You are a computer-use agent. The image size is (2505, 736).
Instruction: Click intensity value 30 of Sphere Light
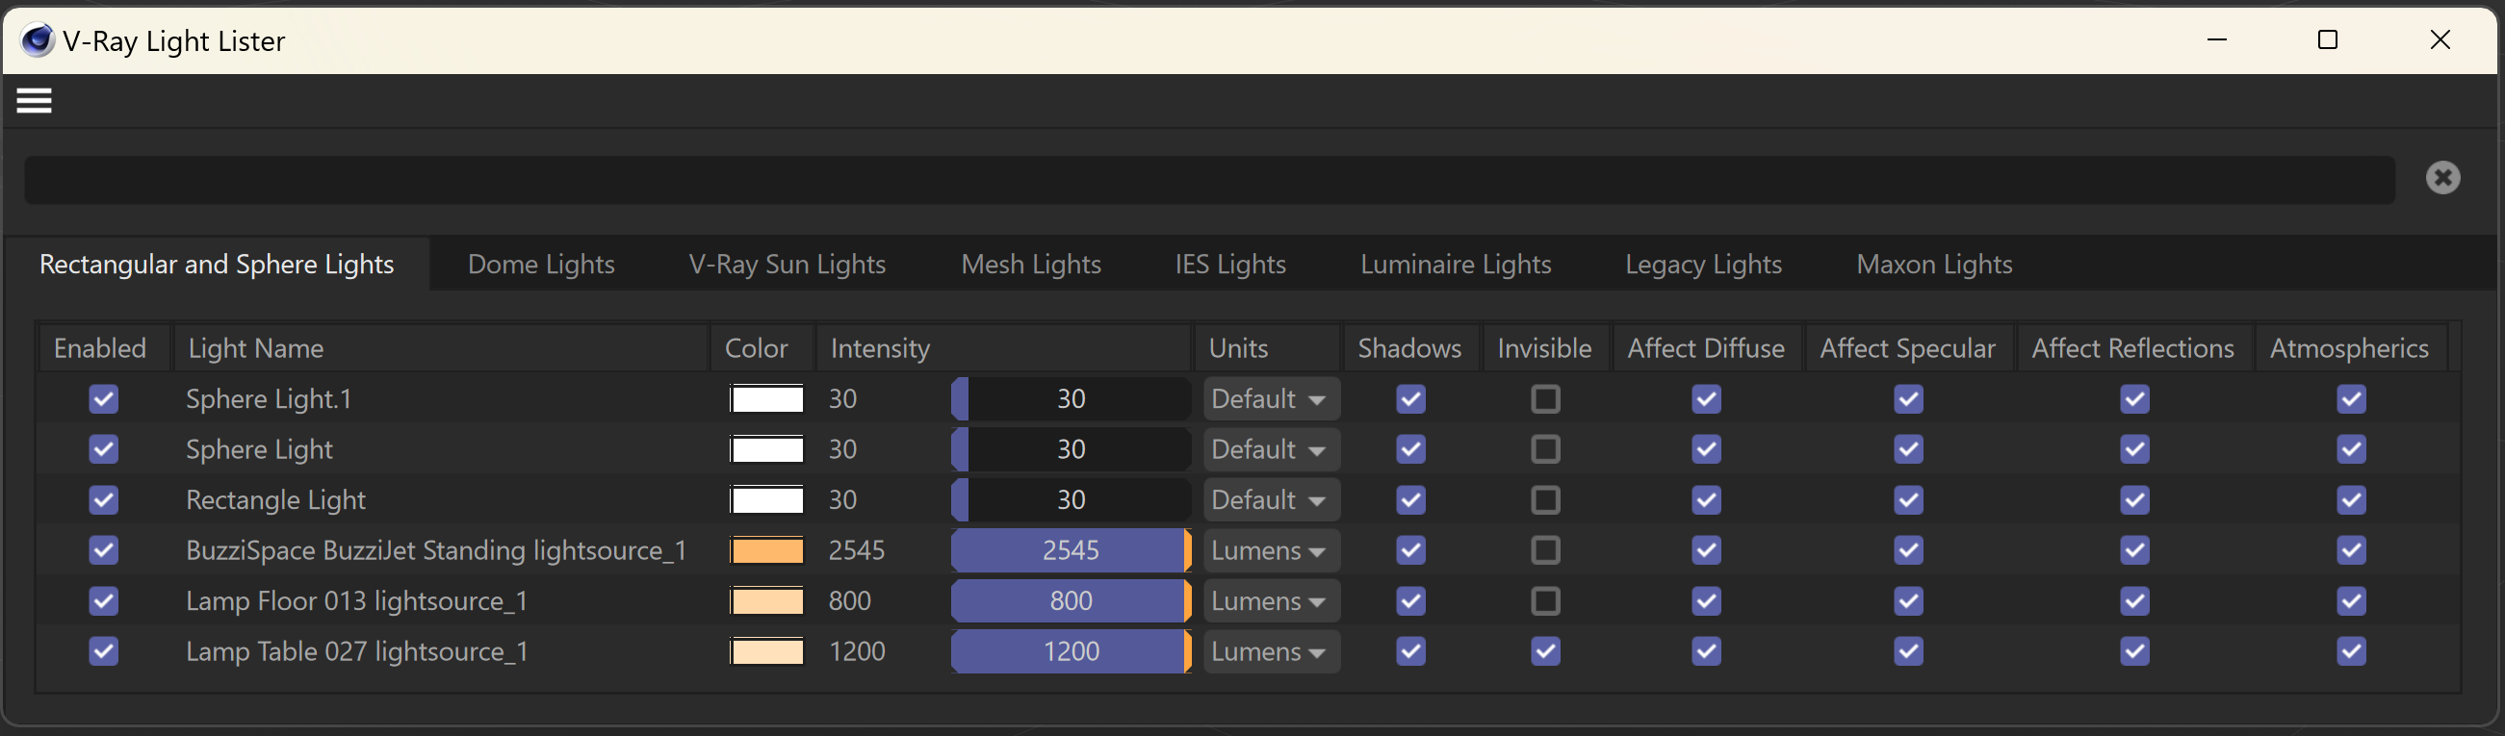(843, 449)
